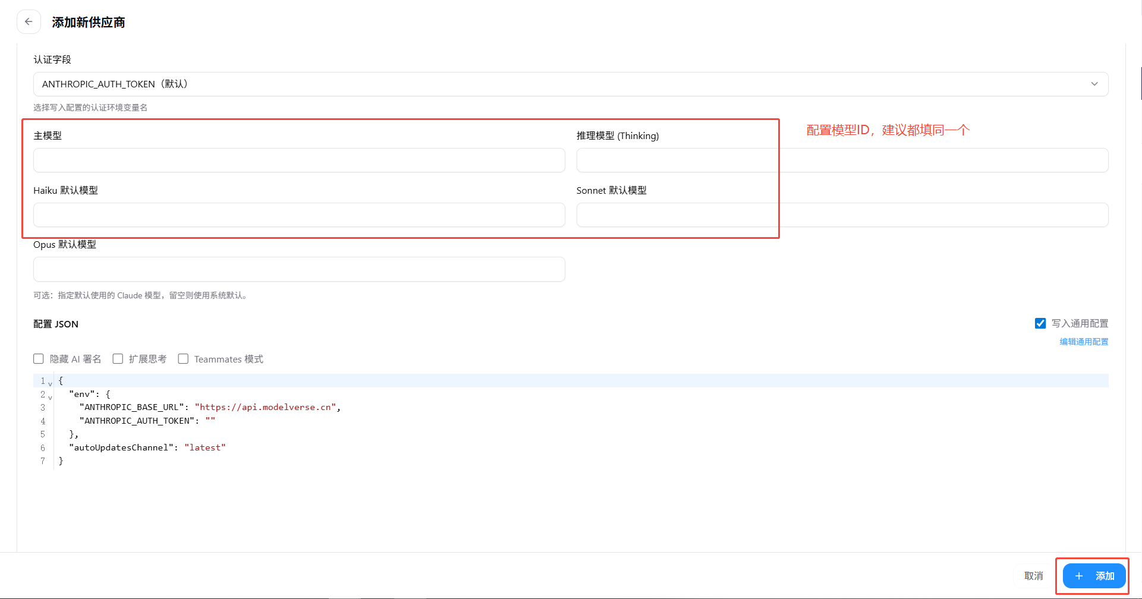
Task: Click the blue 添加 button
Action: click(1094, 576)
